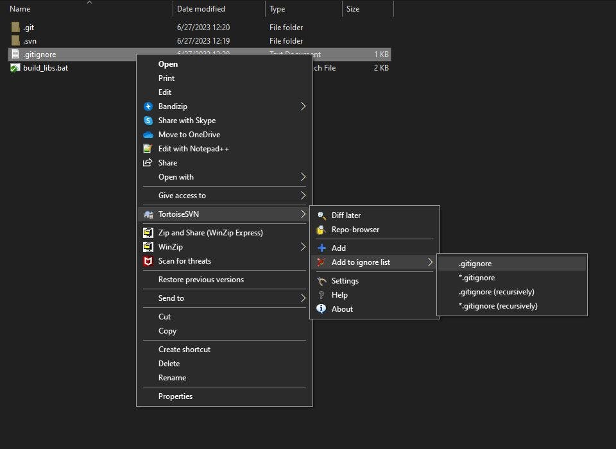Expand the Send to submenu

coord(171,298)
